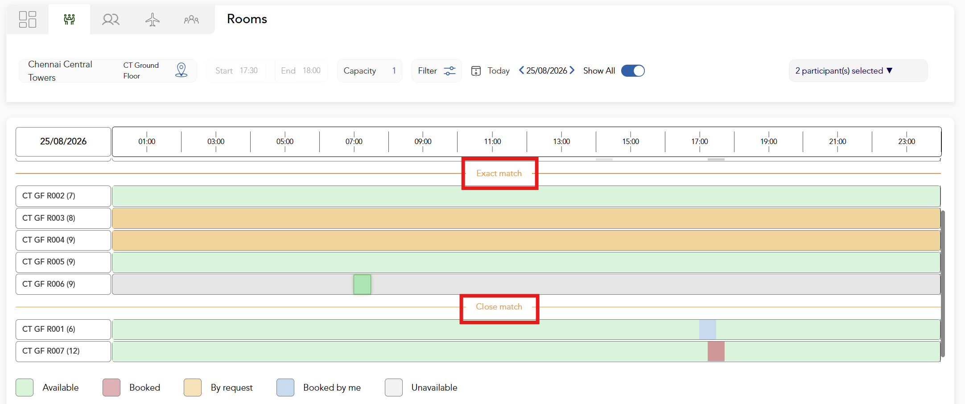Open the Filter sliders icon
The width and height of the screenshot is (965, 404).
pyautogui.click(x=450, y=70)
